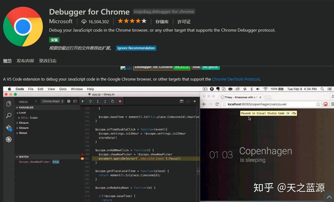Switch to the 更改日志 changelog tab
This screenshot has height=202, width=334.
point(48,61)
